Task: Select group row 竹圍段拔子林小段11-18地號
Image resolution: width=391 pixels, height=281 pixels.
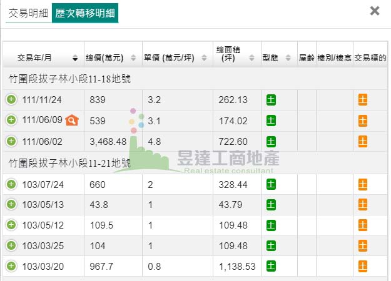Action: tap(195, 79)
